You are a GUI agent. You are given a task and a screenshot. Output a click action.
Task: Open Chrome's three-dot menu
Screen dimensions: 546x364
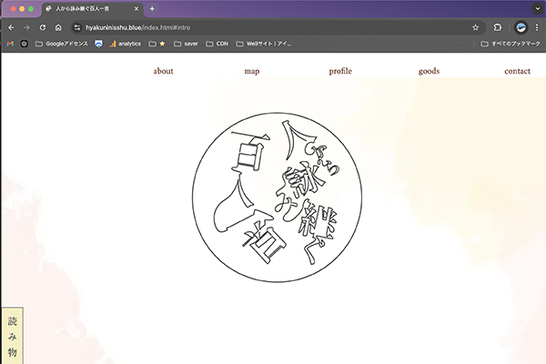click(539, 27)
